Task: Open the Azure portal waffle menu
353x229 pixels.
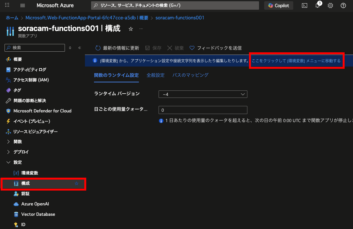Action: pyautogui.click(x=7, y=5)
